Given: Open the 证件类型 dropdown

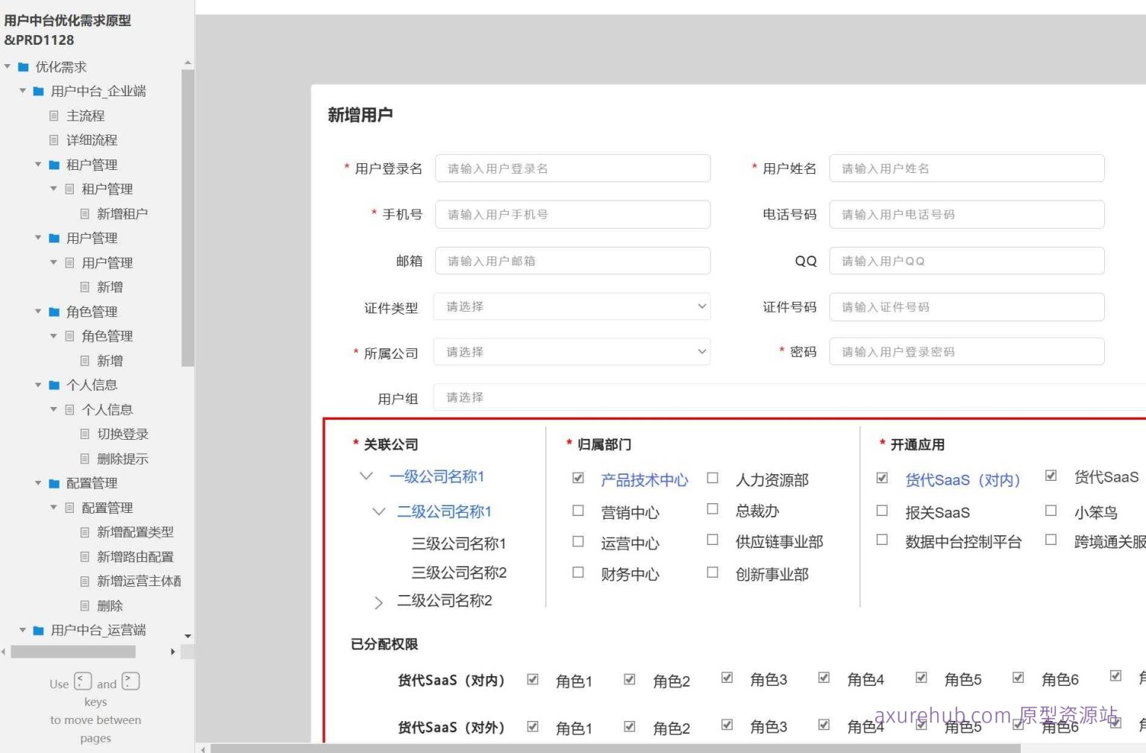Looking at the screenshot, I should tap(572, 306).
